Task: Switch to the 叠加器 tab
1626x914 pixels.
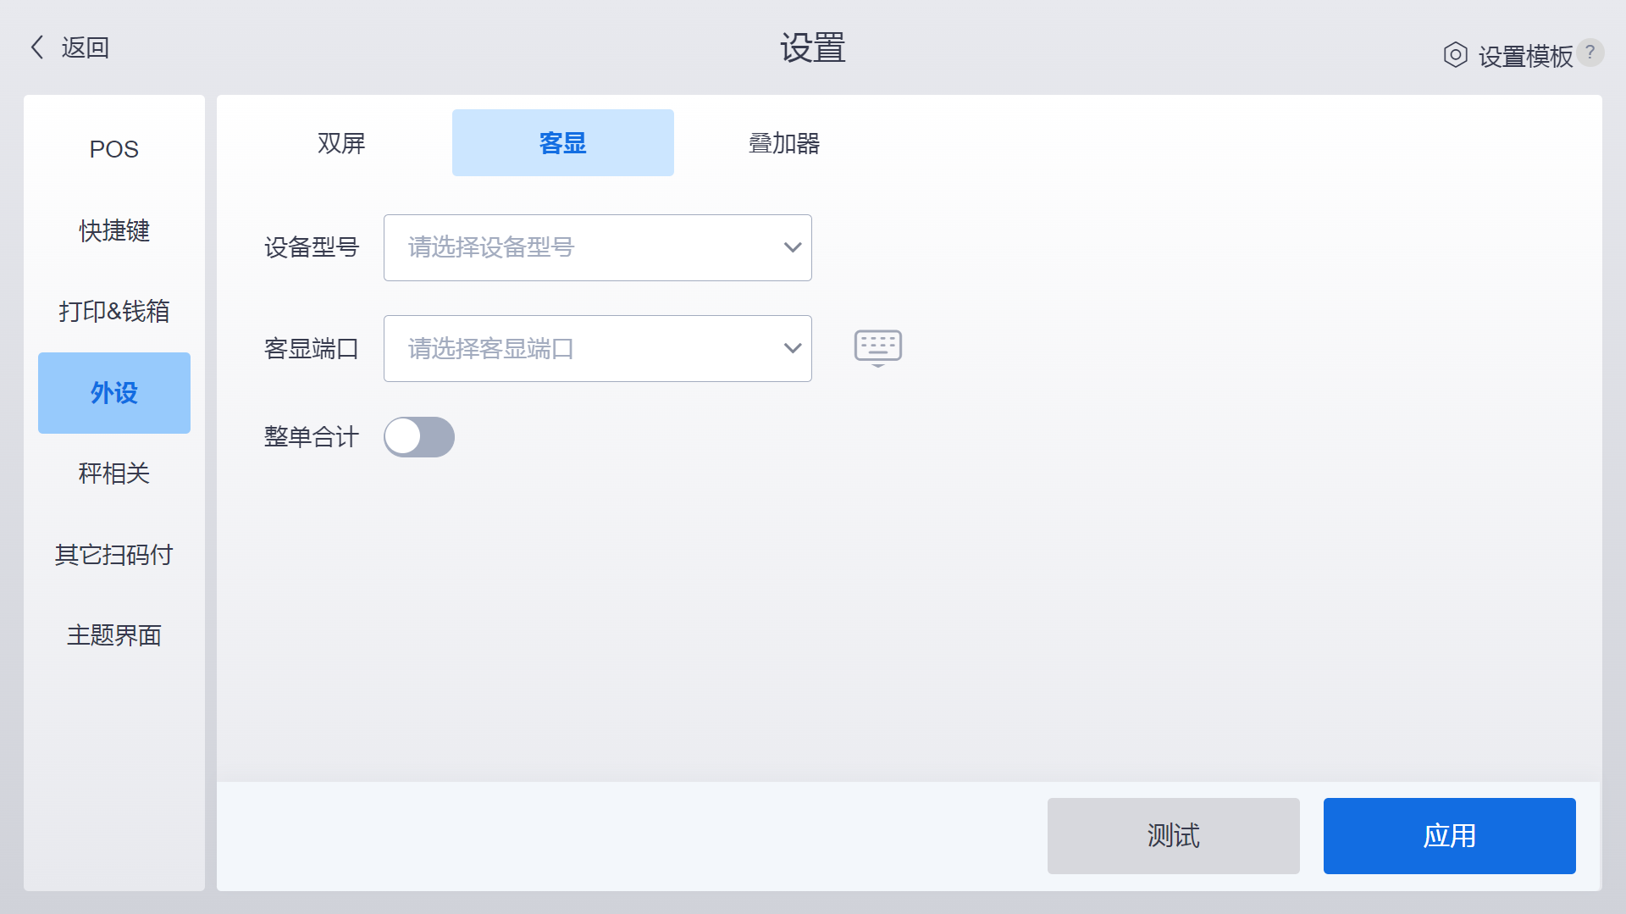Action: (x=784, y=143)
